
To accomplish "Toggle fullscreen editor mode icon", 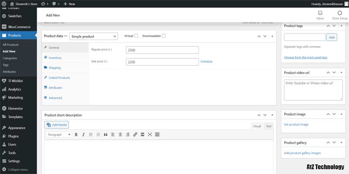I will coord(150,135).
